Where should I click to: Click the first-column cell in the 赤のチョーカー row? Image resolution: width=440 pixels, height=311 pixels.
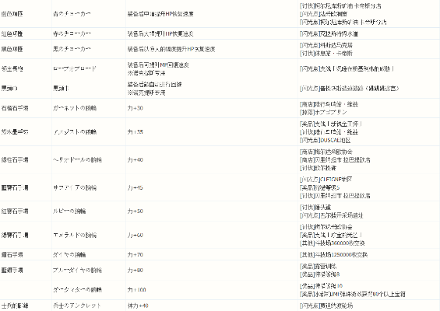[12, 33]
